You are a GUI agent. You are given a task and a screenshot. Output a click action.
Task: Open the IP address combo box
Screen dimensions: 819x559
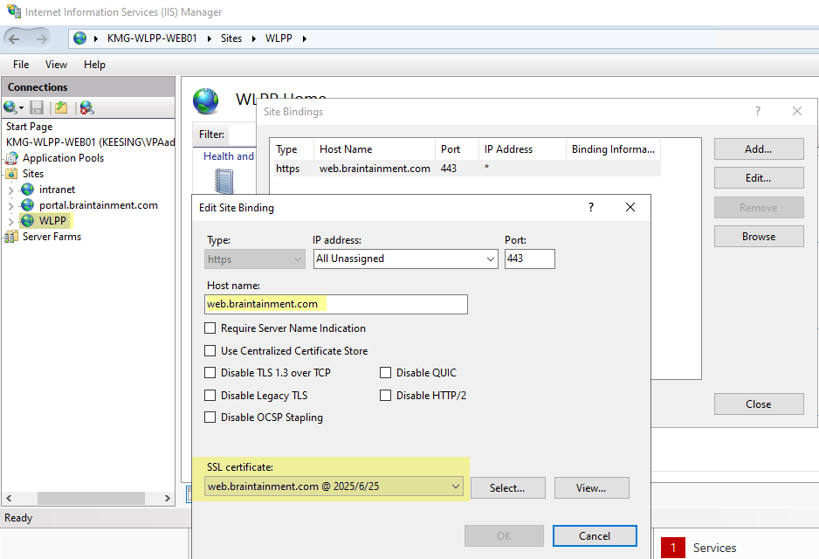489,259
